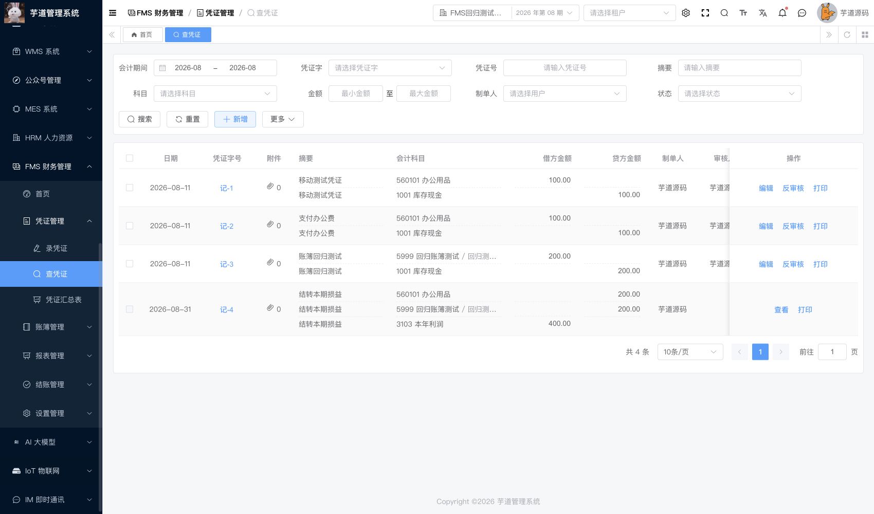This screenshot has width=874, height=514.
Task: Expand the WMS 系统 sidebar menu
Action: pos(51,51)
